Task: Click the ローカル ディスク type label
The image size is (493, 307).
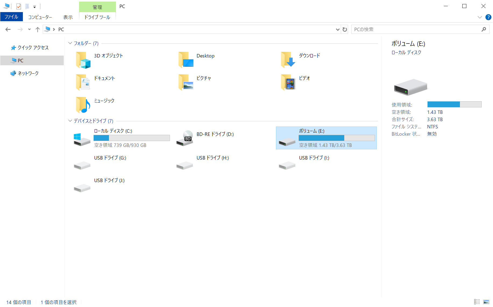Action: (x=406, y=52)
